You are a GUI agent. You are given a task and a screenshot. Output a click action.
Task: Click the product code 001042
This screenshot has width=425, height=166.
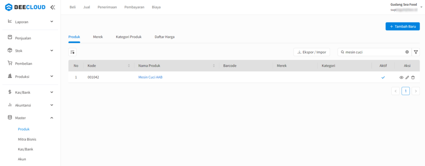(x=93, y=77)
